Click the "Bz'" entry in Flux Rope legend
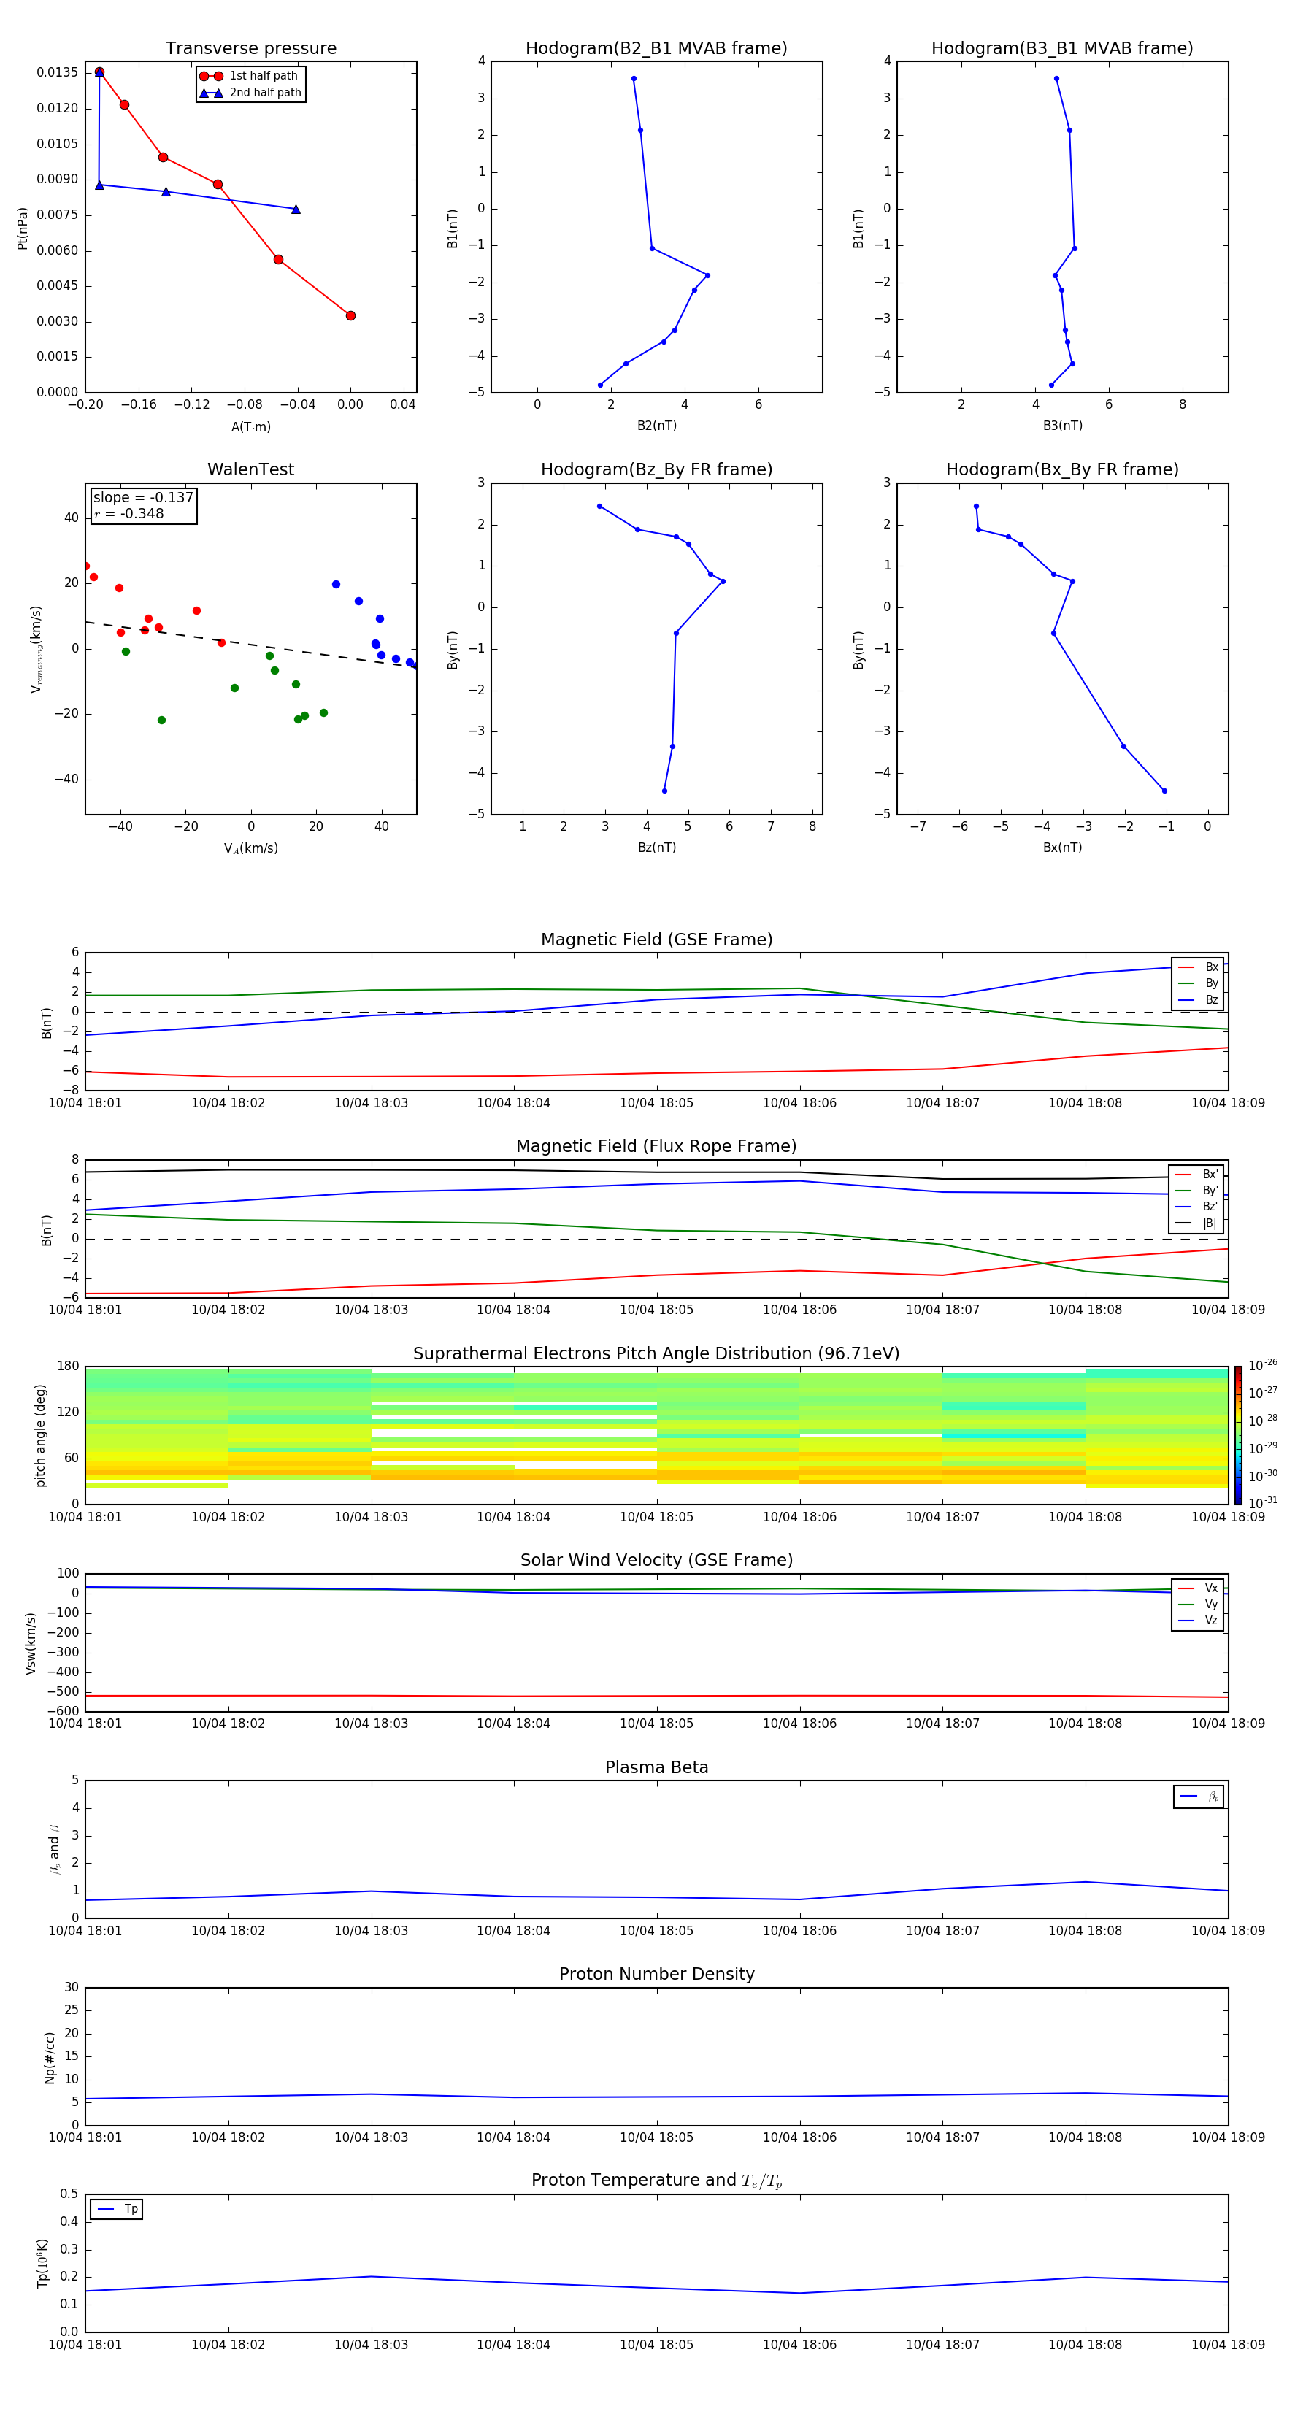Image resolution: width=1314 pixels, height=2409 pixels. point(1196,1207)
